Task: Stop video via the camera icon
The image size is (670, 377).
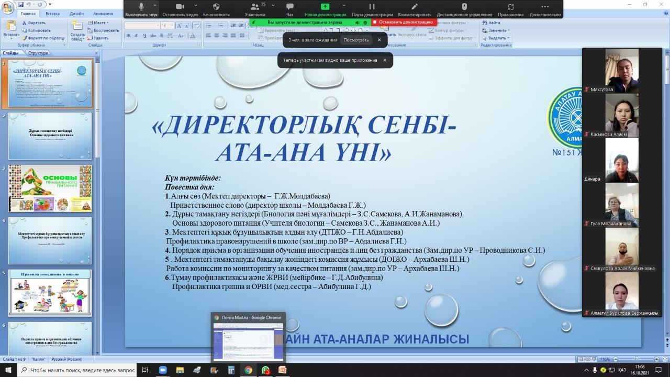Action: click(x=180, y=7)
